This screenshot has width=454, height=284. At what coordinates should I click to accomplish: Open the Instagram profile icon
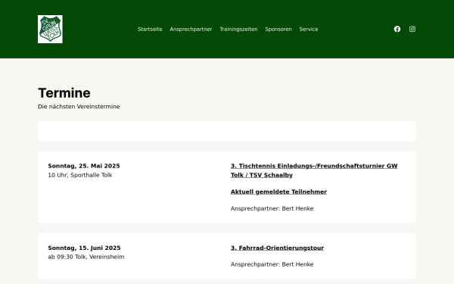(x=412, y=29)
